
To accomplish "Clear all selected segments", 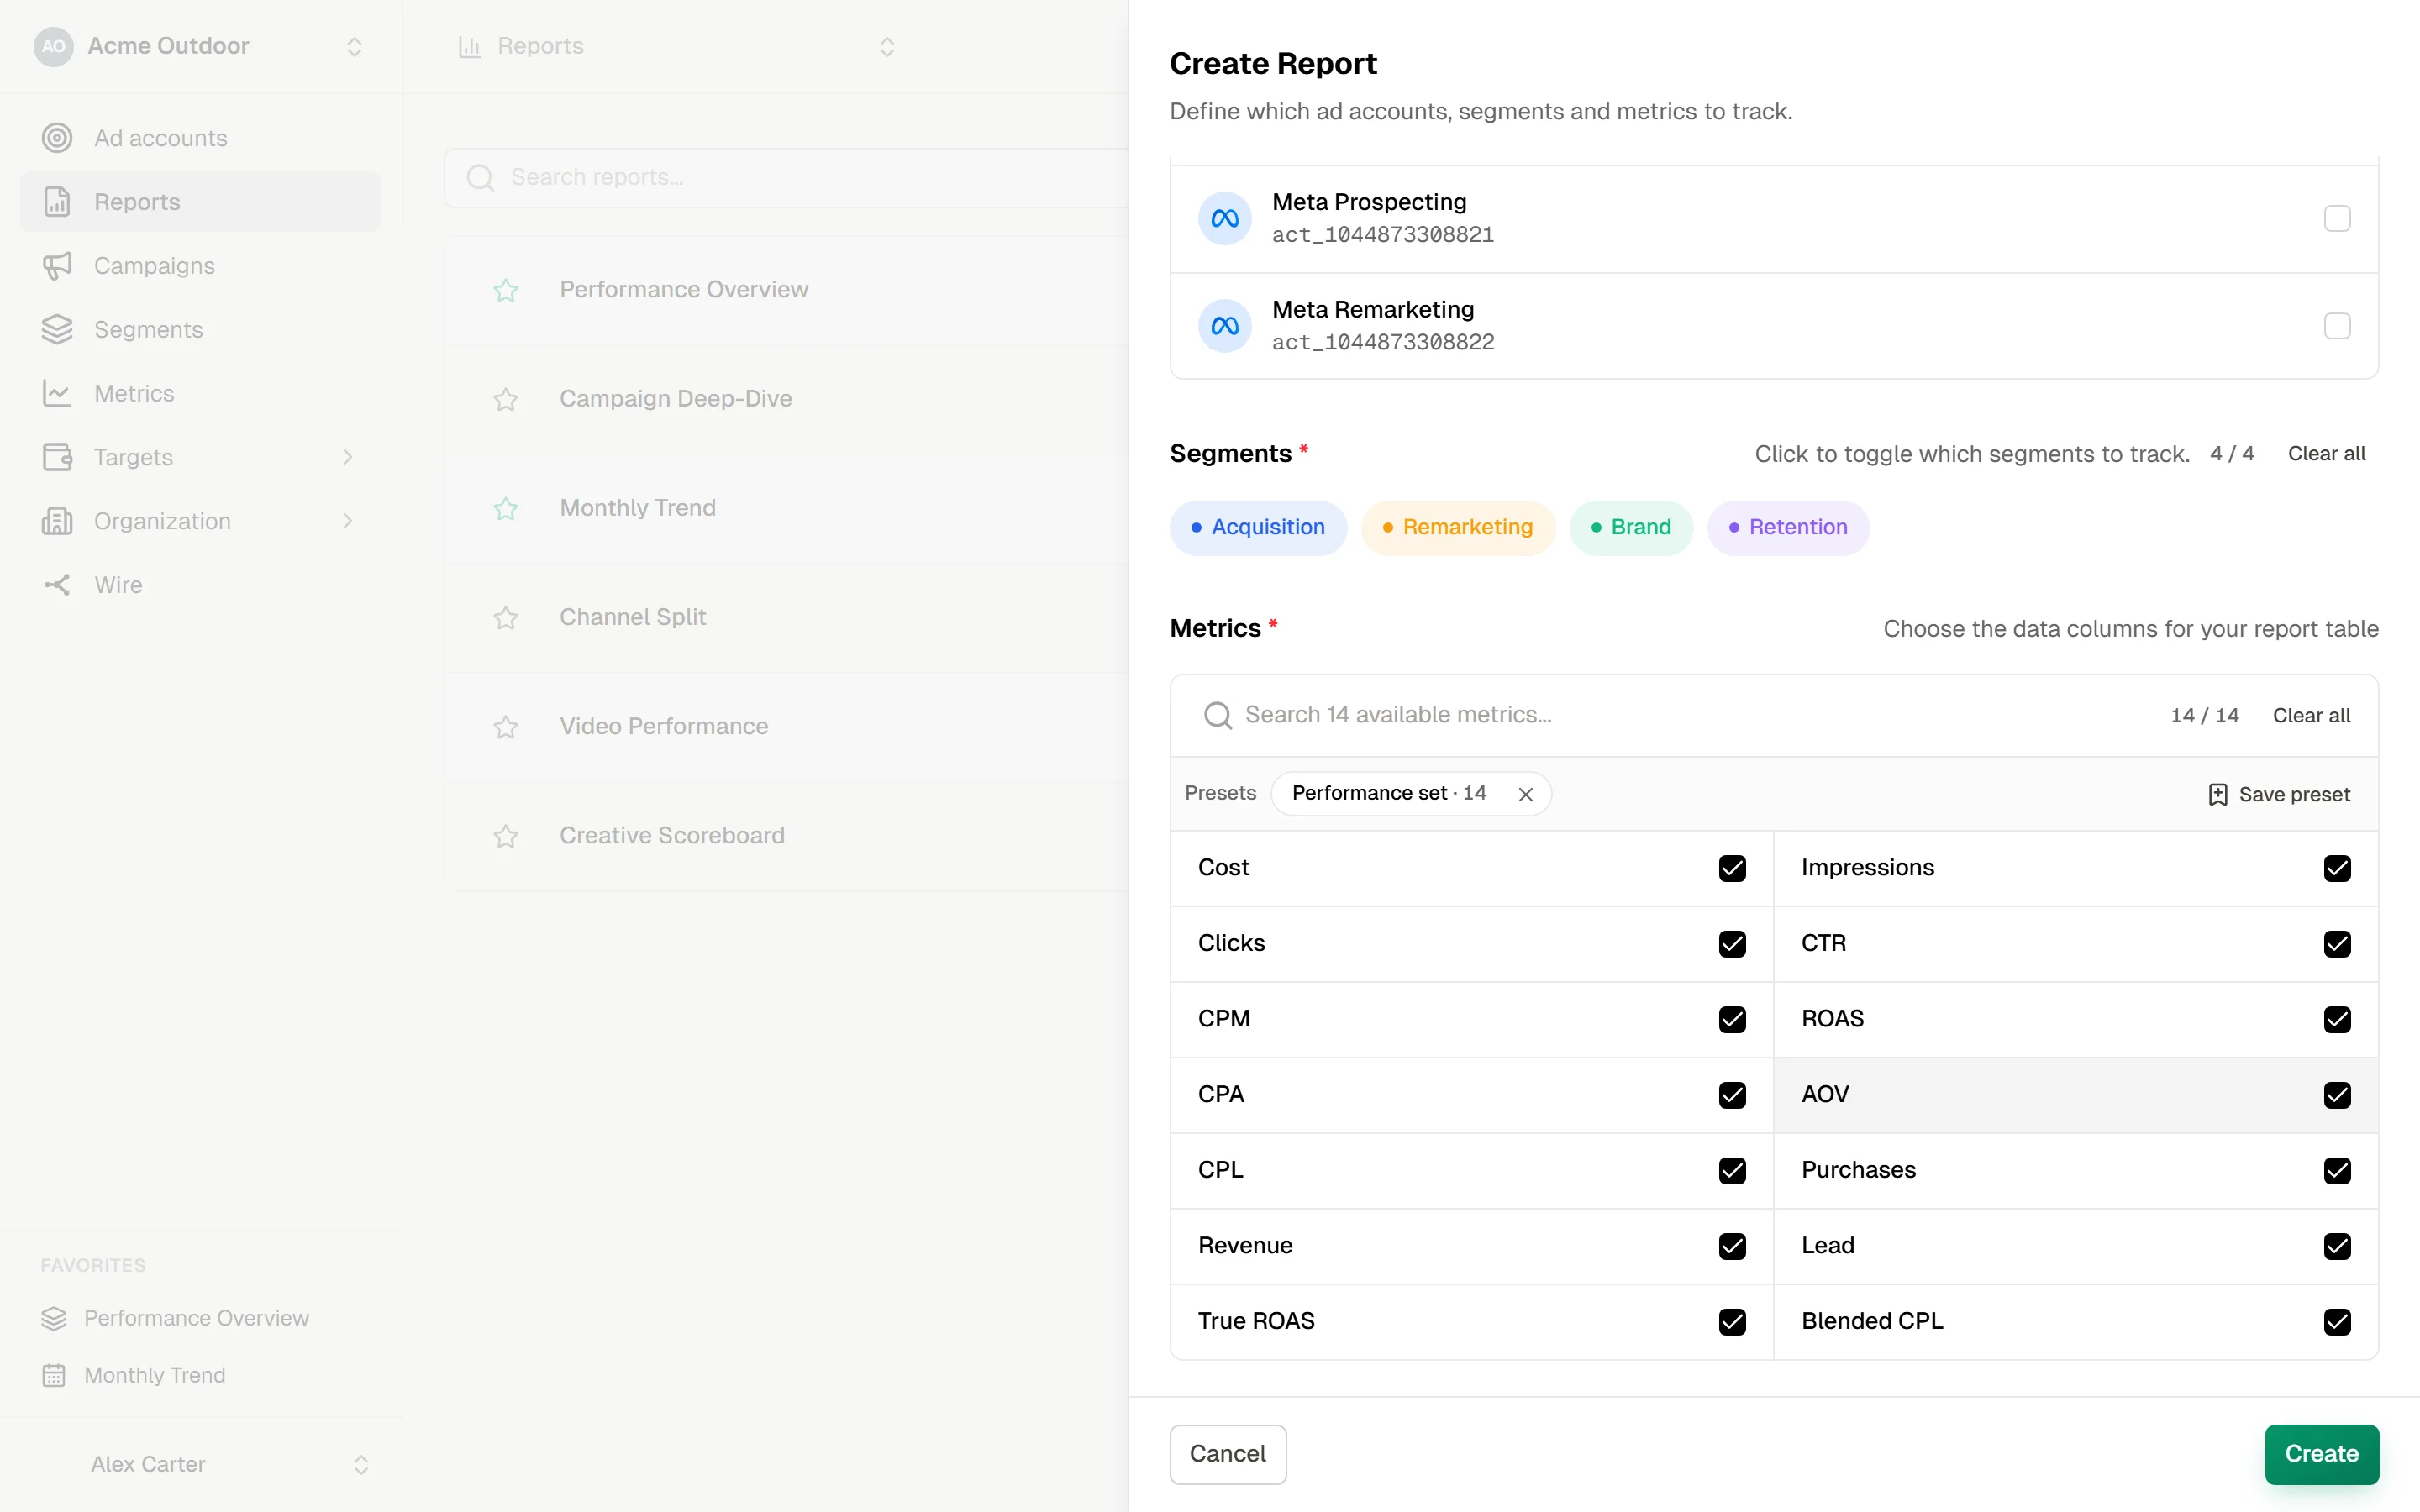I will tap(2327, 454).
